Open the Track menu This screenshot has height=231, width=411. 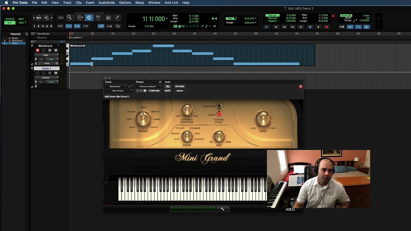pyautogui.click(x=67, y=3)
